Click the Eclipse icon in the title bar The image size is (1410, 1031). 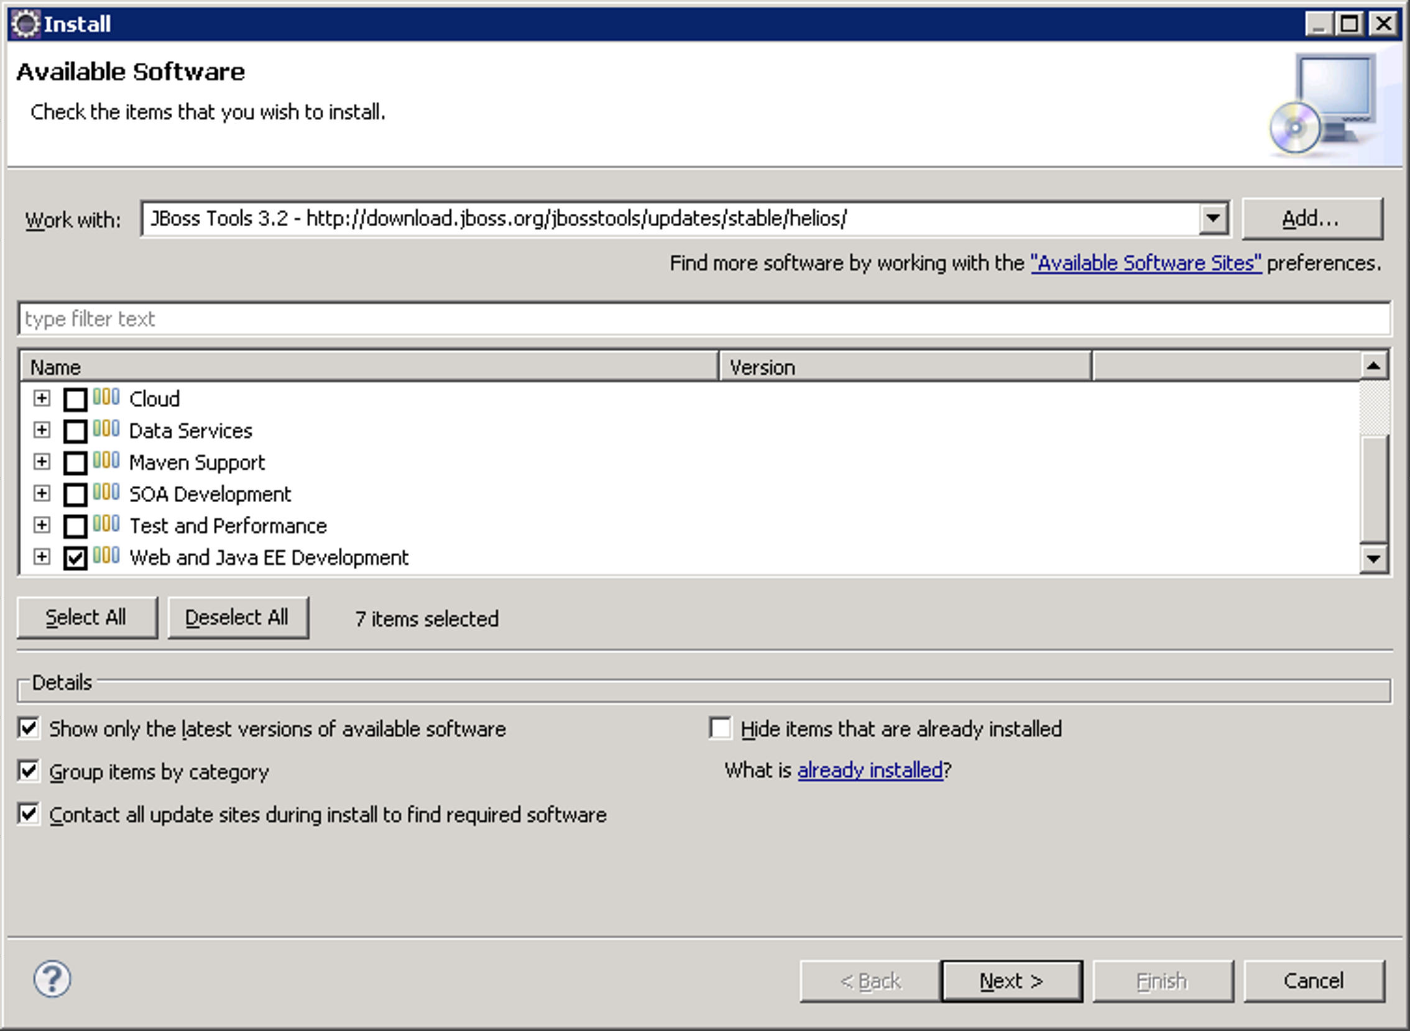pyautogui.click(x=25, y=24)
